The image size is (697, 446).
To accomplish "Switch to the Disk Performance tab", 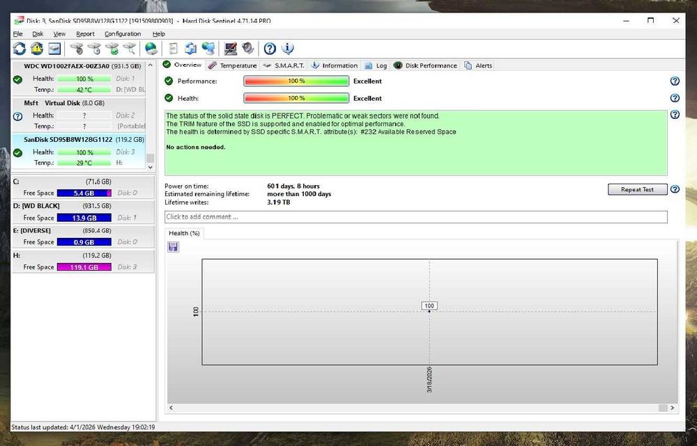I will click(x=425, y=65).
